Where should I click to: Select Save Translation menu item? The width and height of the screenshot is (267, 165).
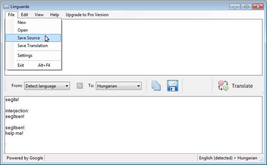pyautogui.click(x=33, y=46)
